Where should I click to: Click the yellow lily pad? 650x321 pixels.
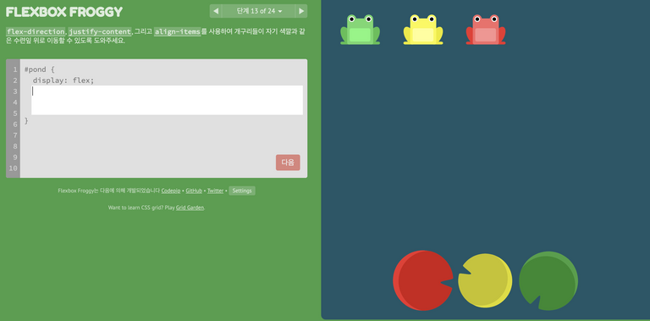tap(485, 280)
